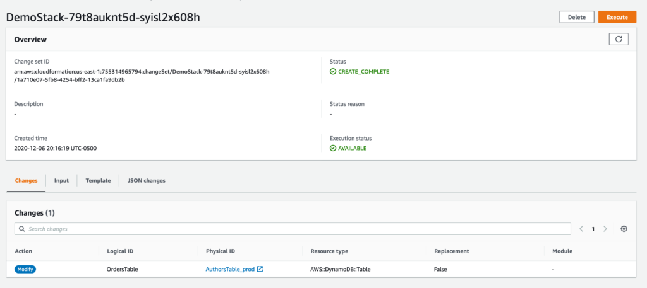Go to previous page of changes
This screenshot has height=288, width=647.
click(581, 229)
